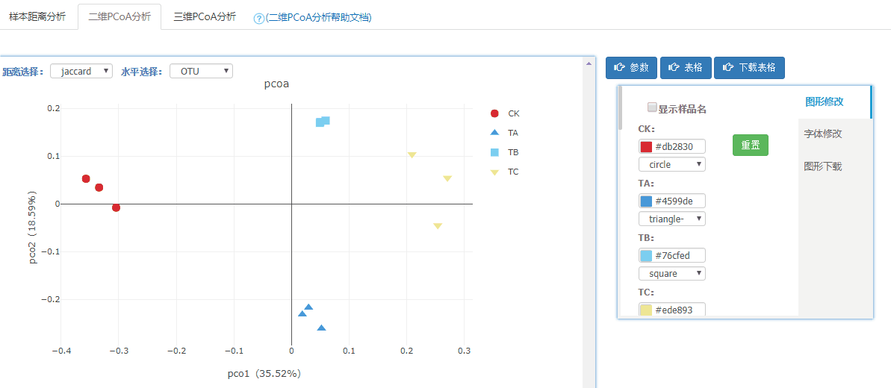Click the CK legend label
The image size is (891, 388).
pyautogui.click(x=514, y=113)
